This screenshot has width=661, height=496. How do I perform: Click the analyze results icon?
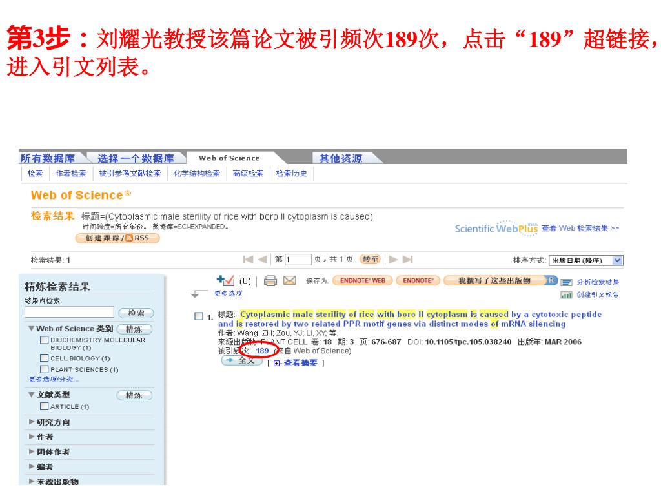pyautogui.click(x=566, y=282)
